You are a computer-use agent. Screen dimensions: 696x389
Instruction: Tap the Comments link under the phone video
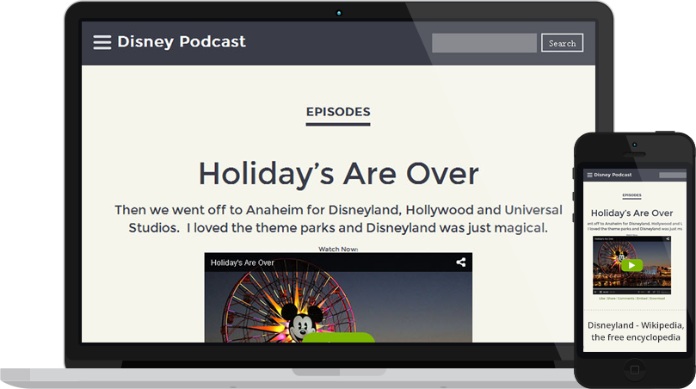click(625, 299)
